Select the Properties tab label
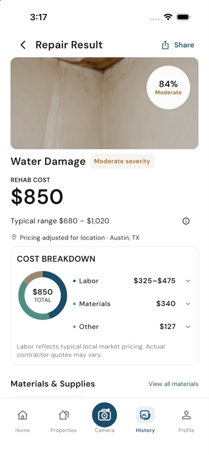This screenshot has width=209, height=455. [64, 430]
